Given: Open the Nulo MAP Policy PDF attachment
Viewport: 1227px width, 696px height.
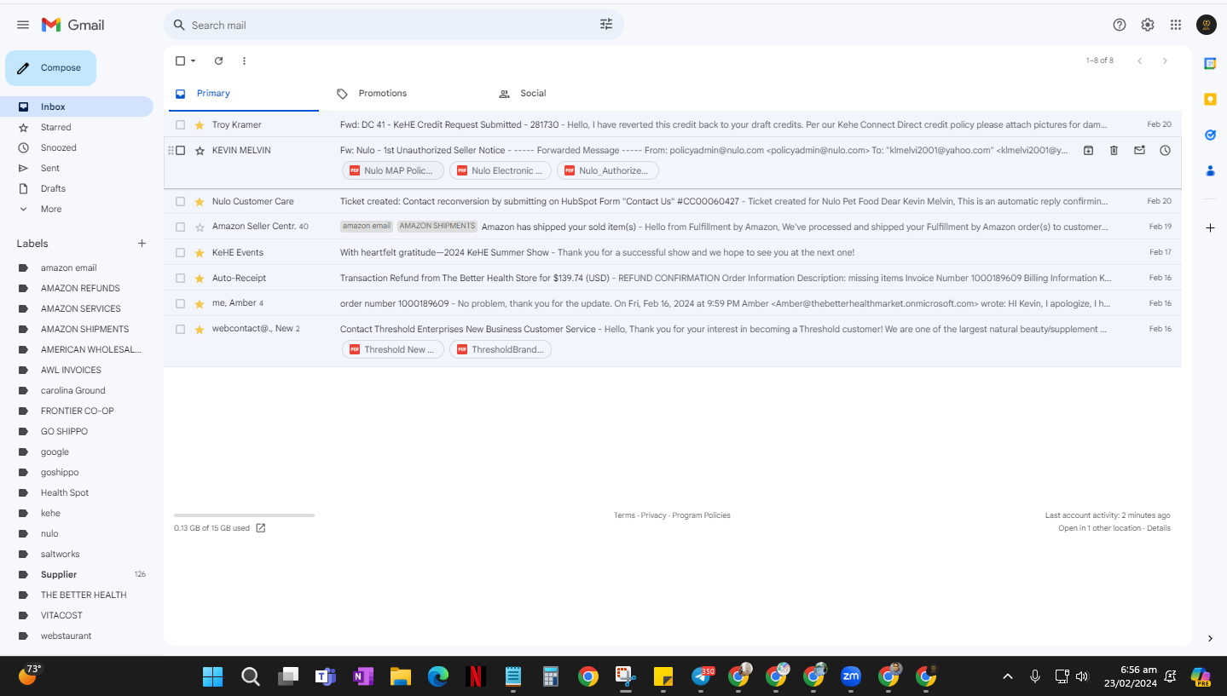Looking at the screenshot, I should click(x=393, y=170).
